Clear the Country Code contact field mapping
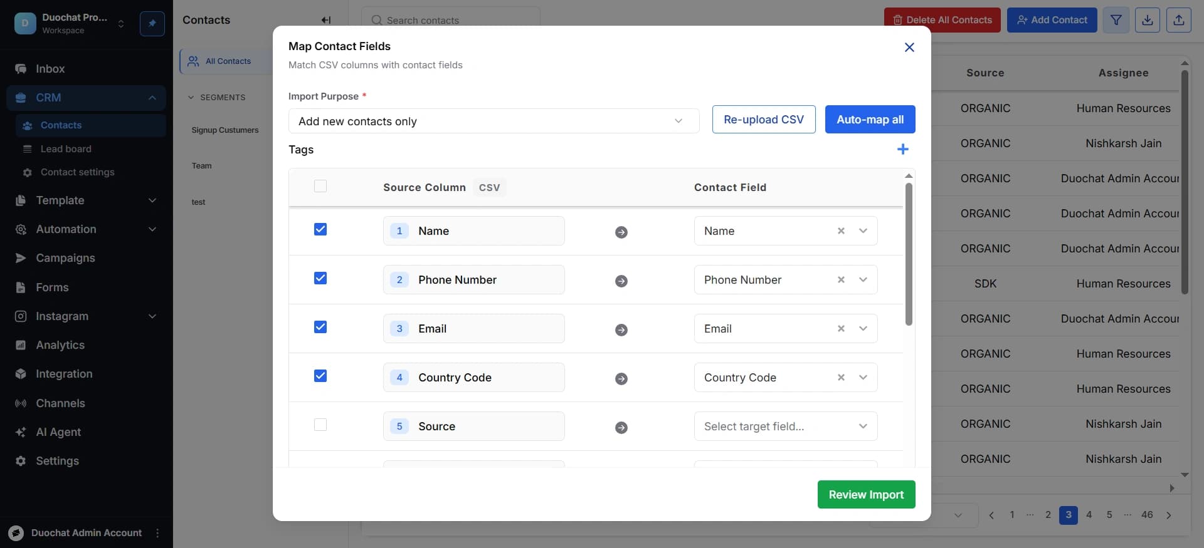The height and width of the screenshot is (548, 1204). pyautogui.click(x=841, y=378)
